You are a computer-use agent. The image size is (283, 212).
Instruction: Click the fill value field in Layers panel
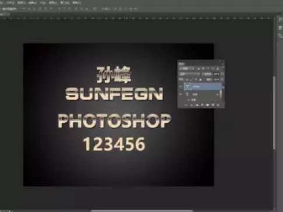coord(217,80)
